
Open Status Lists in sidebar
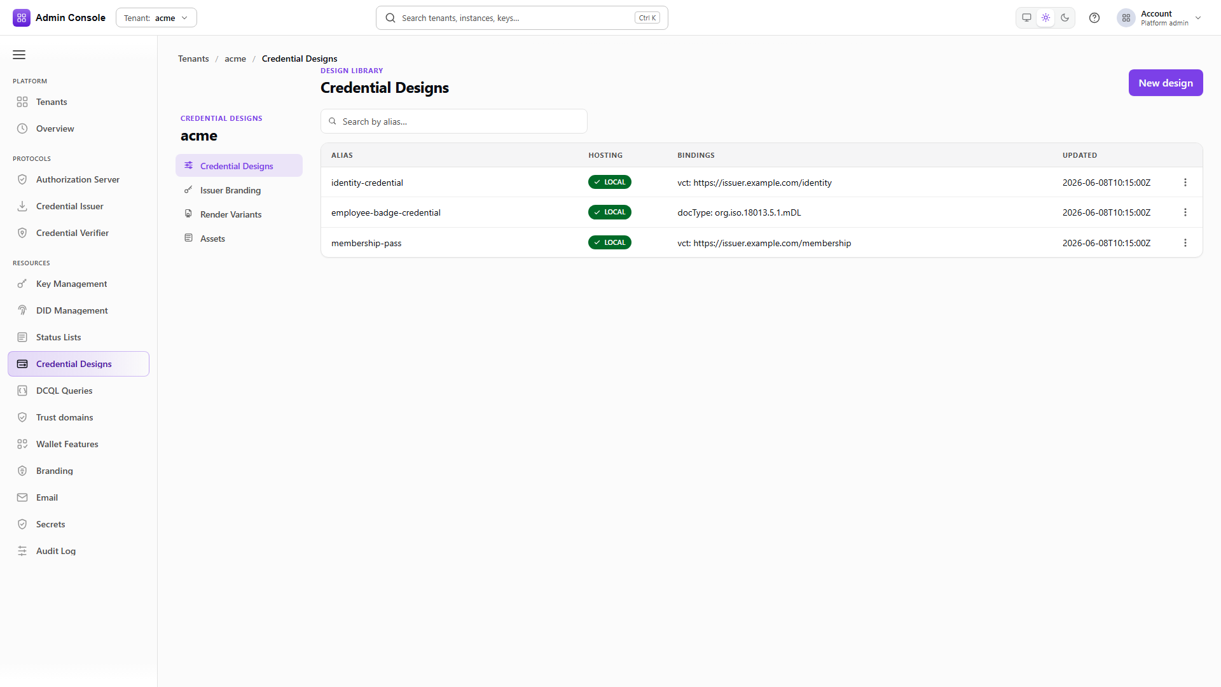pos(78,337)
